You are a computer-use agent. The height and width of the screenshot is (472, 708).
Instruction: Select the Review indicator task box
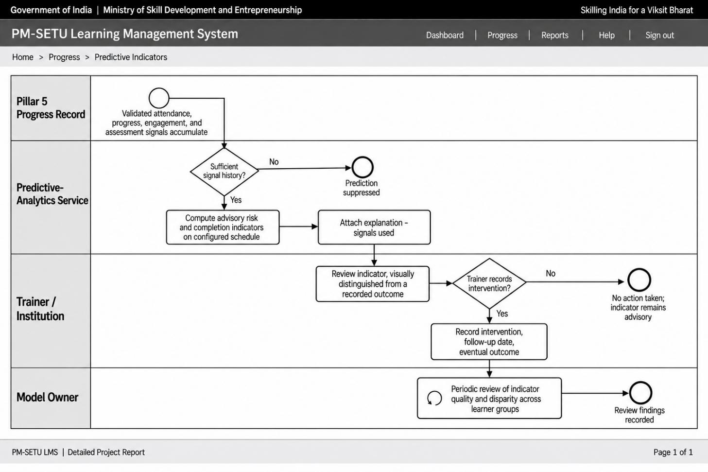pyautogui.click(x=373, y=284)
